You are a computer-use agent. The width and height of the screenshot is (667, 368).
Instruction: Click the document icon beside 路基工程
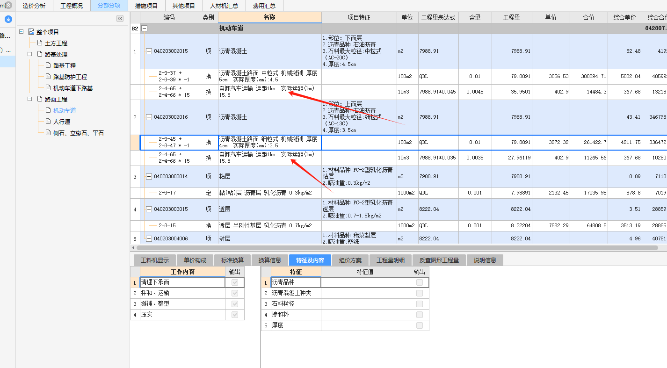(x=48, y=65)
